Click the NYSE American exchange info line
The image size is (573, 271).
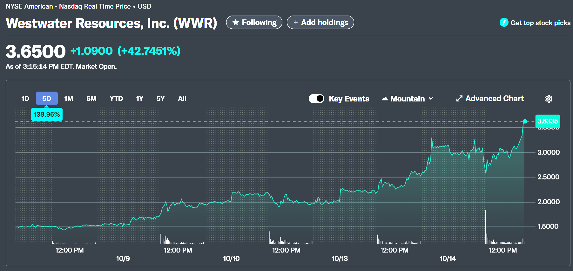click(78, 6)
